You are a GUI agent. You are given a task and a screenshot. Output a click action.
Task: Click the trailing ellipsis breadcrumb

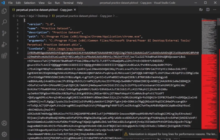click(116, 16)
